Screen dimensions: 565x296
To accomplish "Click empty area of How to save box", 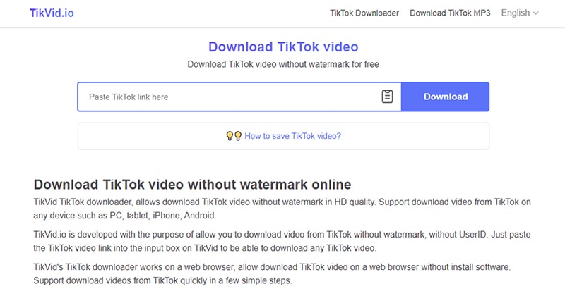I will 144,136.
